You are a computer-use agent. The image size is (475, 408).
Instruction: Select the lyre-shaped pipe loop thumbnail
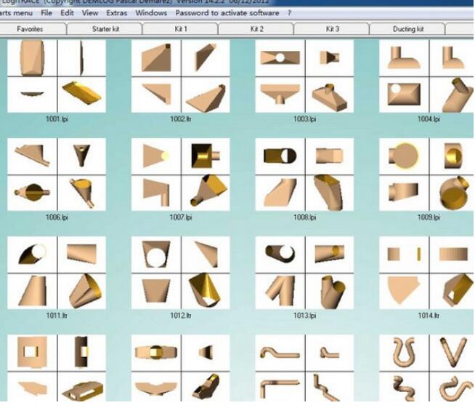tap(404, 353)
